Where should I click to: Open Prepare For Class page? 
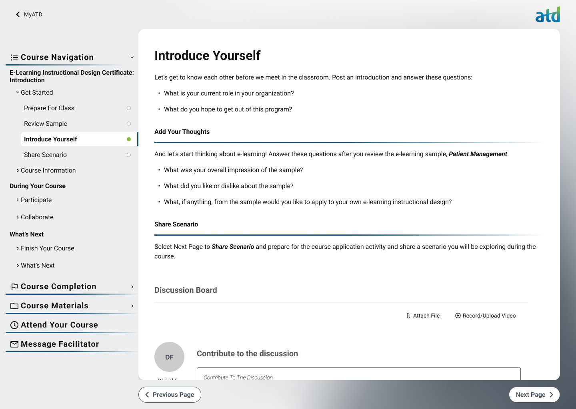click(49, 108)
